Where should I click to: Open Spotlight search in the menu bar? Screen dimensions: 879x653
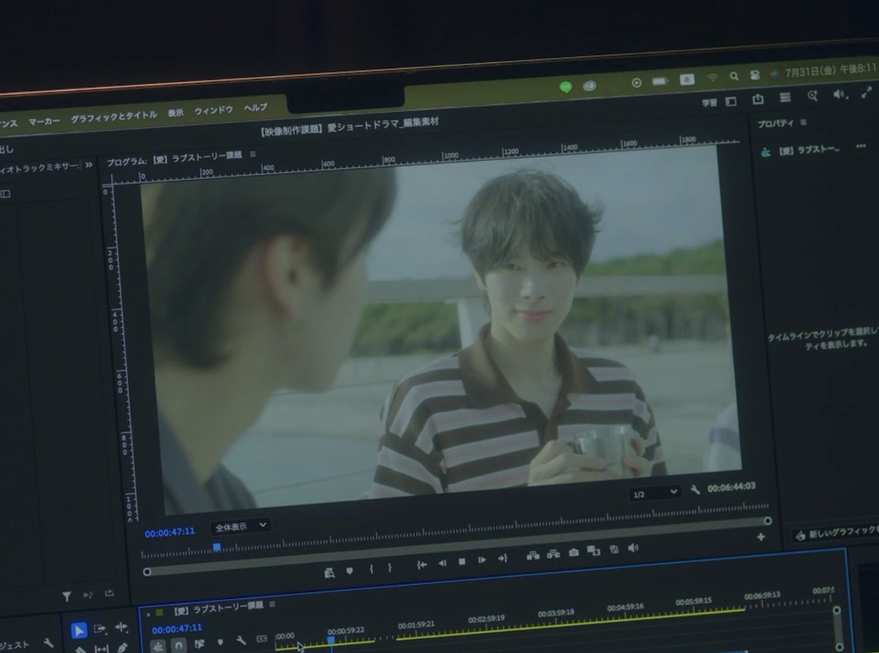coord(734,77)
